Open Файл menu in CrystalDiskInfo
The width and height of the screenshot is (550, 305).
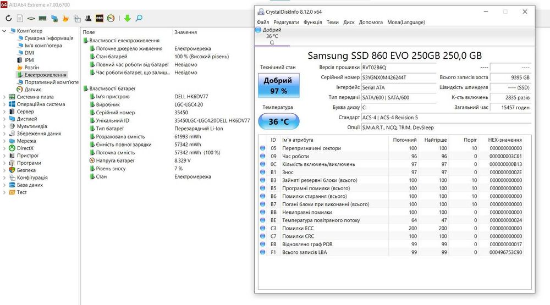[263, 22]
